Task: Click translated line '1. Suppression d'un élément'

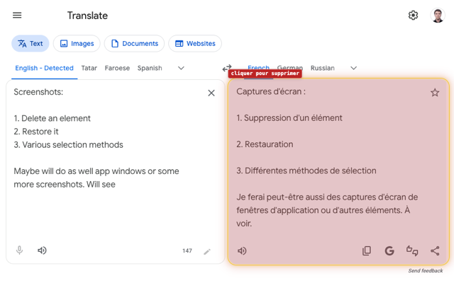Action: click(289, 118)
